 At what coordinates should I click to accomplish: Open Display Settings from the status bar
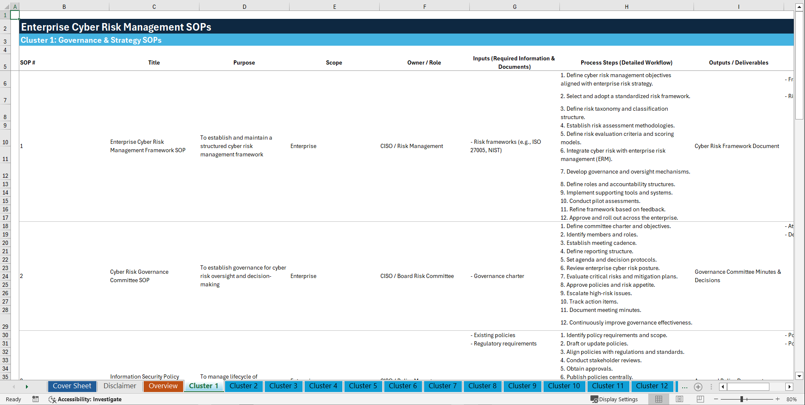[614, 399]
